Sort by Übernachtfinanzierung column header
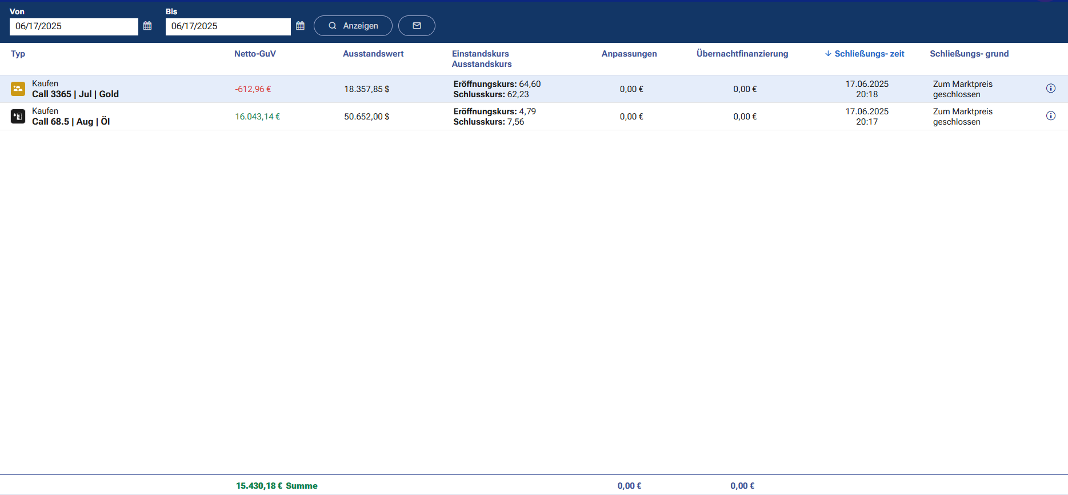Screen dimensions: 1068x495 point(742,54)
